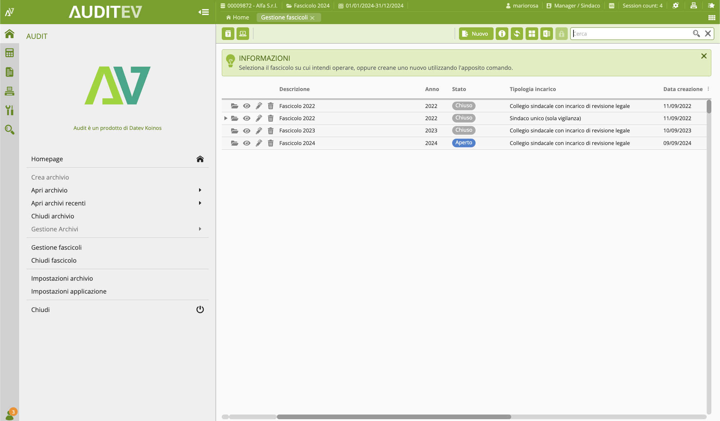Sort by Descrizione column header

(294, 89)
